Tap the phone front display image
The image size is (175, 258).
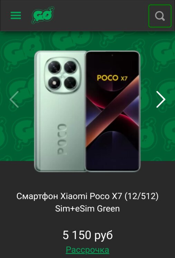[x=112, y=111]
